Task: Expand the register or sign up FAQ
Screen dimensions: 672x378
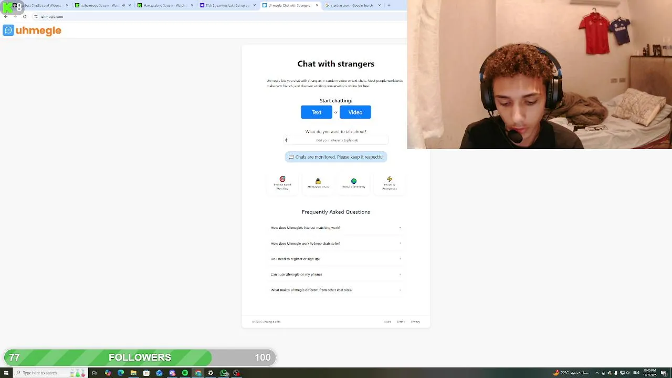Action: click(x=336, y=259)
